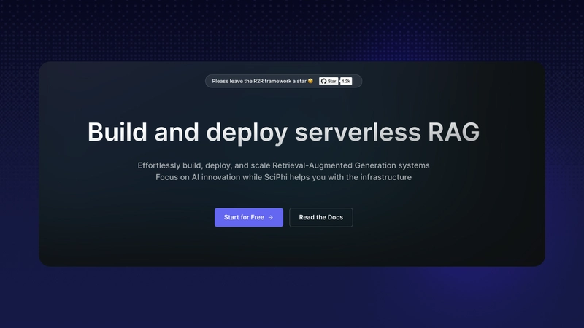Click the arrow icon in Start for Free
Viewport: 584px width, 328px height.
pyautogui.click(x=271, y=217)
